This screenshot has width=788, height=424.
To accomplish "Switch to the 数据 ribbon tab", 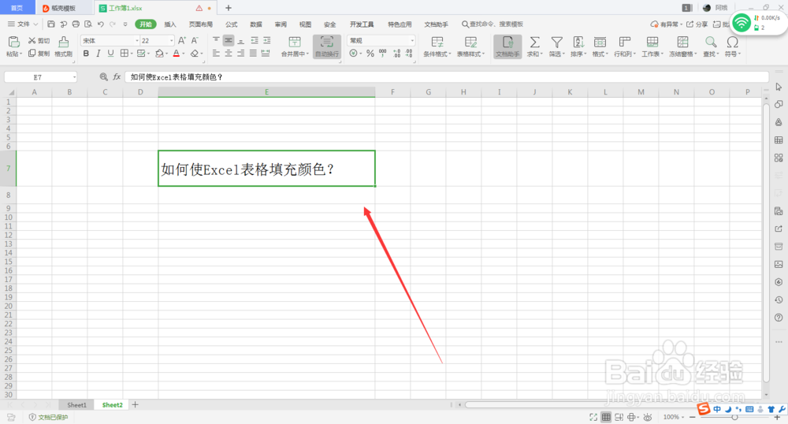I will click(x=256, y=24).
